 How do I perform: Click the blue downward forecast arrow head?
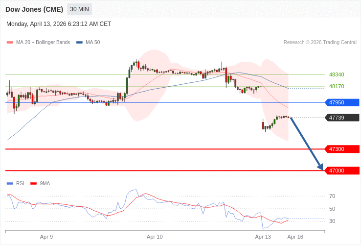(x=320, y=167)
